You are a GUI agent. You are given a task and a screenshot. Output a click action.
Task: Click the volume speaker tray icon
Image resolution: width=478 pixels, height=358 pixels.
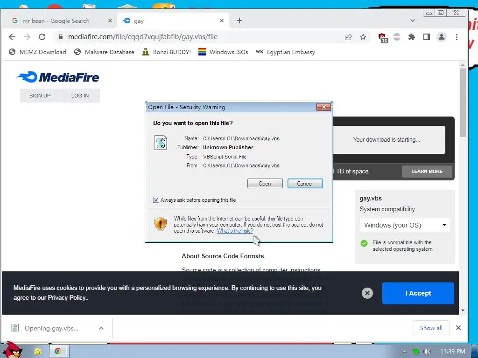coord(427,351)
